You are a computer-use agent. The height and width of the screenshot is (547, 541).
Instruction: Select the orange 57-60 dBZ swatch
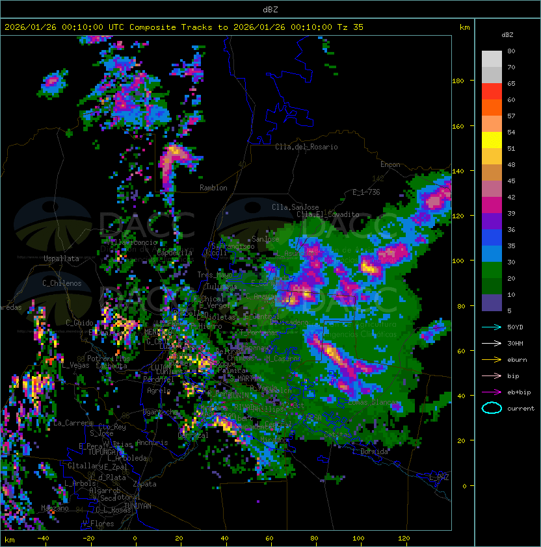click(492, 107)
